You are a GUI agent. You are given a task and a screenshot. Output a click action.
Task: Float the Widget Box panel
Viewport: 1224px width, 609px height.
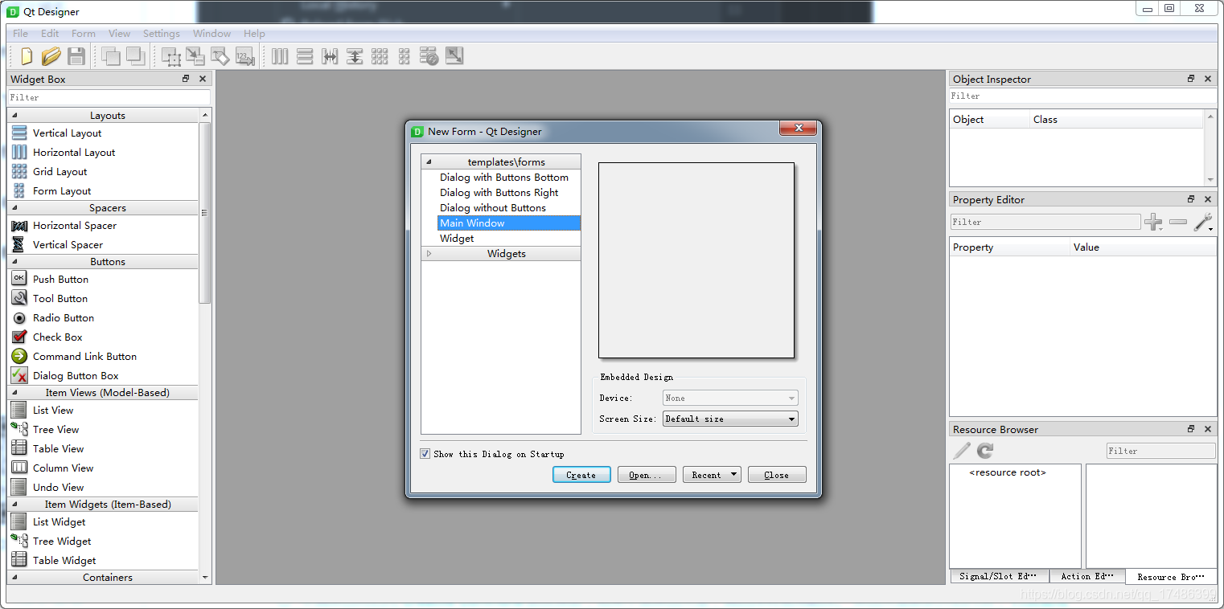(186, 79)
